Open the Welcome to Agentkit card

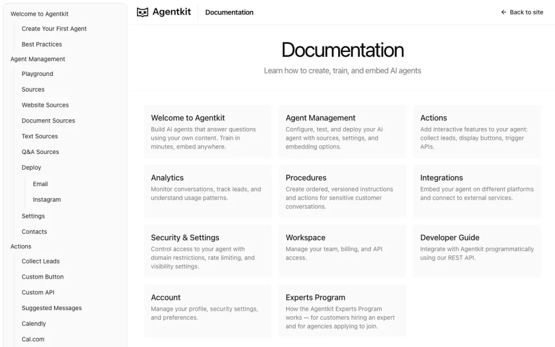tap(208, 131)
